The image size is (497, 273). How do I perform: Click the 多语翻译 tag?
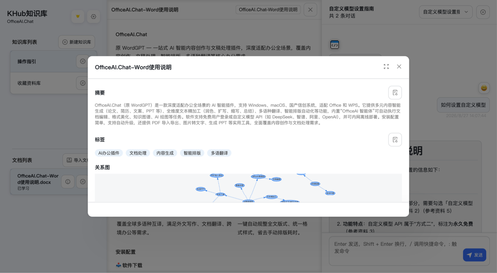pyautogui.click(x=219, y=153)
